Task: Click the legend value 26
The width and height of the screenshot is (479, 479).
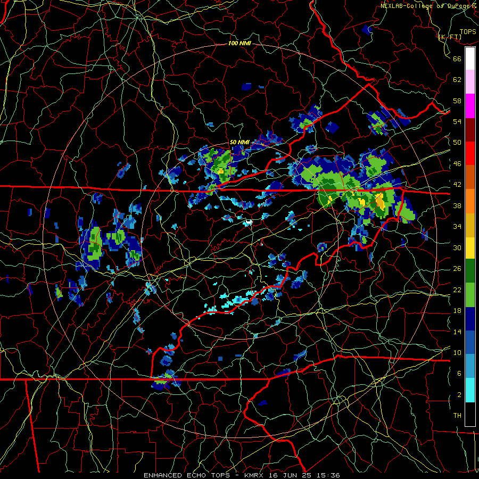Action: (457, 269)
